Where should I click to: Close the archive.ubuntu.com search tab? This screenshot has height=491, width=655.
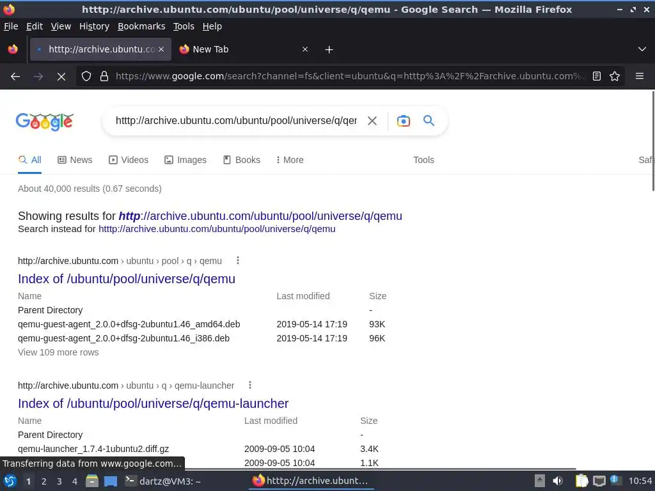[x=161, y=49]
